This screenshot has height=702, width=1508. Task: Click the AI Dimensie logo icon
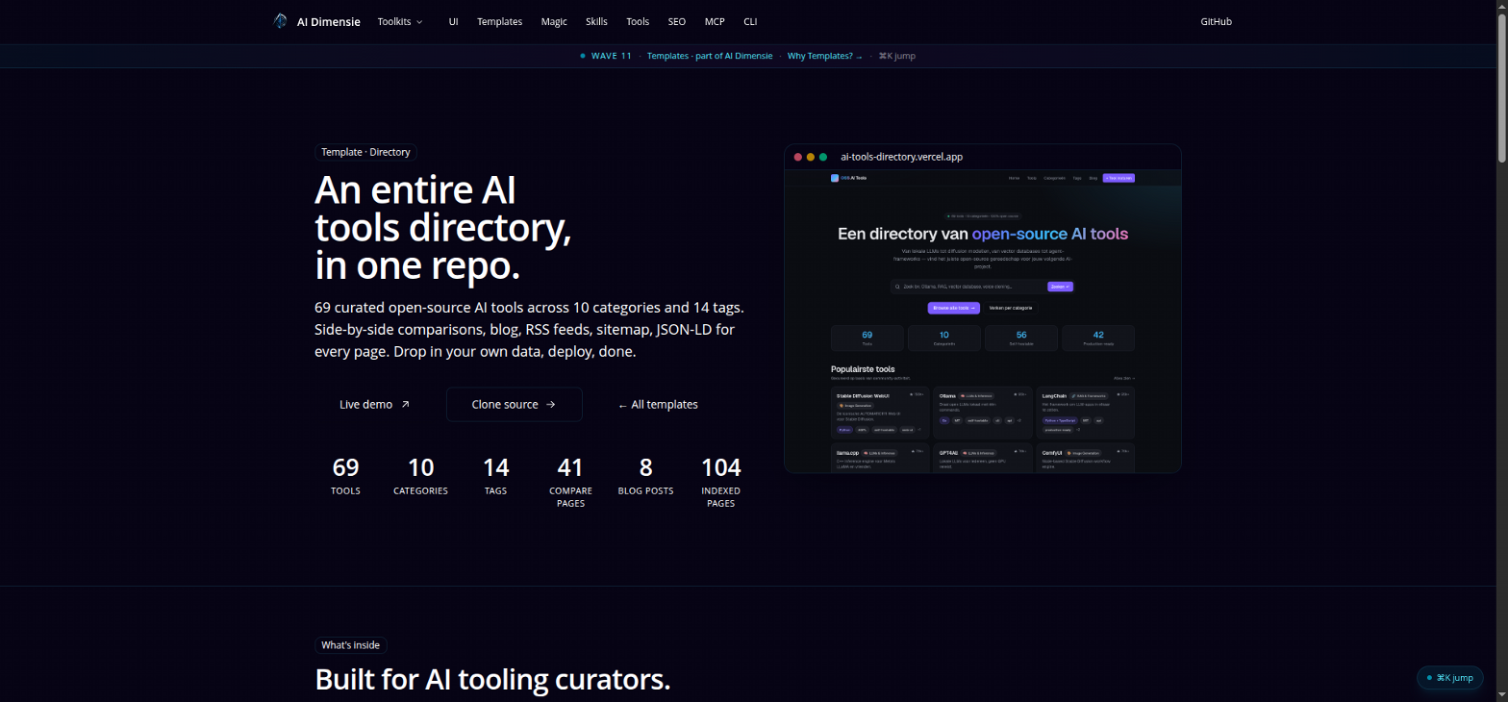(x=280, y=21)
